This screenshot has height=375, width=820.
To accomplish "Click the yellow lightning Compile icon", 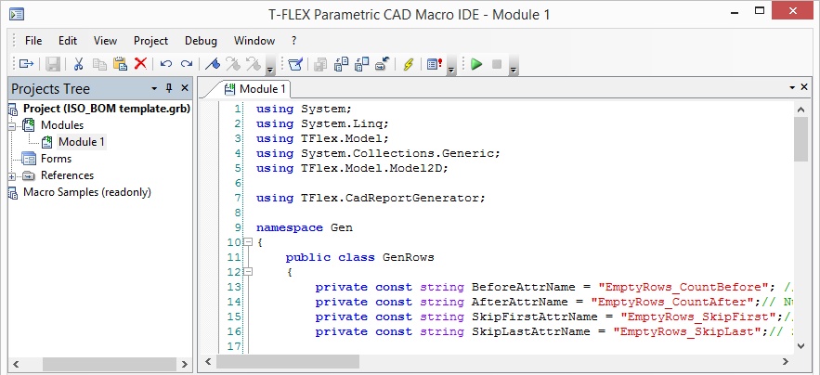I will [x=409, y=64].
